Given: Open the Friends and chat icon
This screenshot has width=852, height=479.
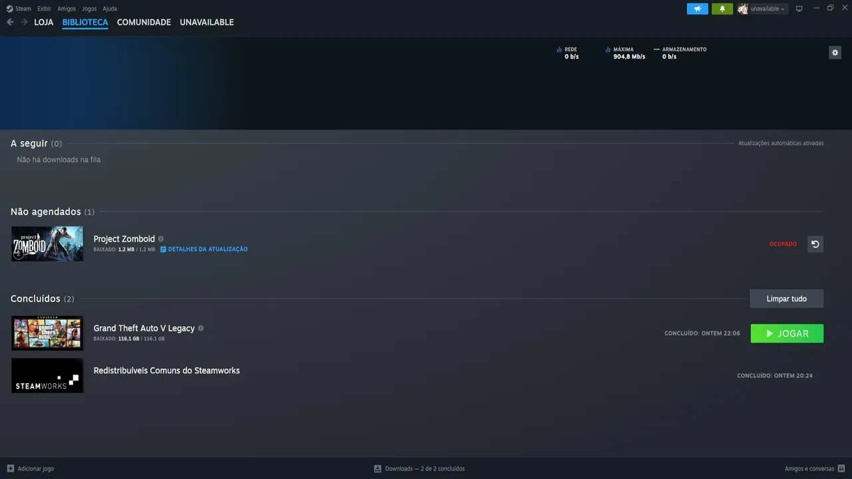Looking at the screenshot, I should [x=841, y=468].
